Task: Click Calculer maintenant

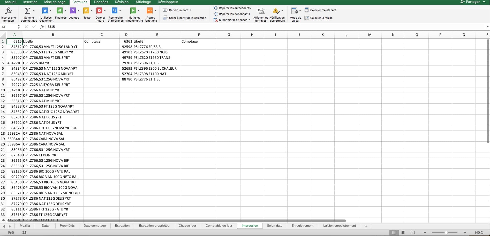Action: coord(323,10)
